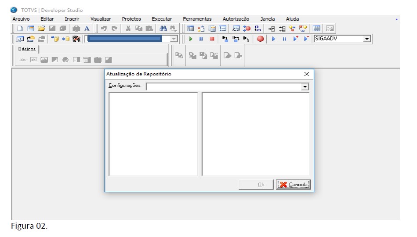Expand the Configurações combo box arrow
Viewport: 417px width, 237px height.
pos(305,86)
